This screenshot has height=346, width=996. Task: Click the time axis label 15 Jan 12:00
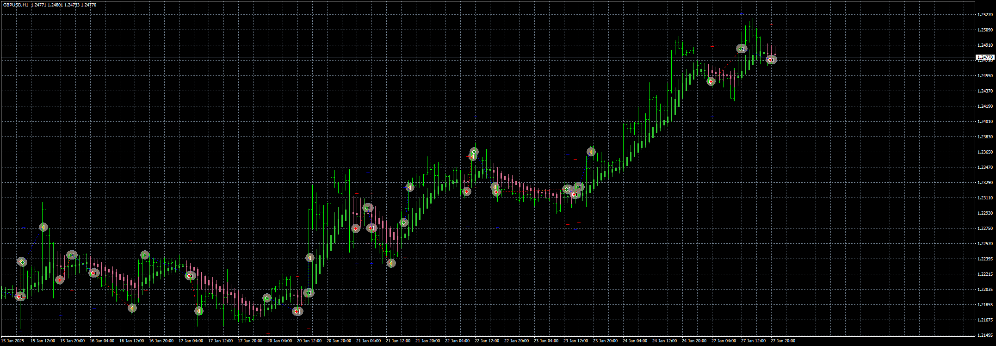click(x=43, y=341)
